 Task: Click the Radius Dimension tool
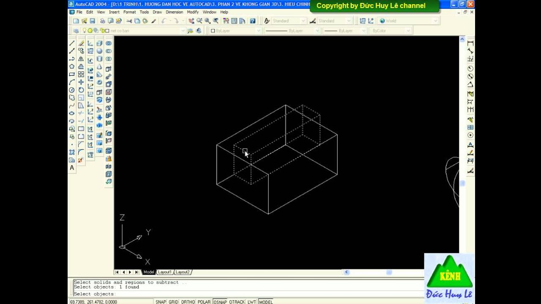coord(470,68)
